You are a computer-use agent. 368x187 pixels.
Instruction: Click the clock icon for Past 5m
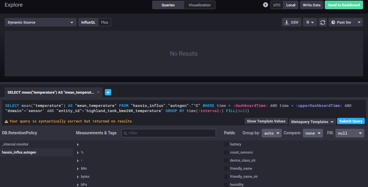click(333, 22)
